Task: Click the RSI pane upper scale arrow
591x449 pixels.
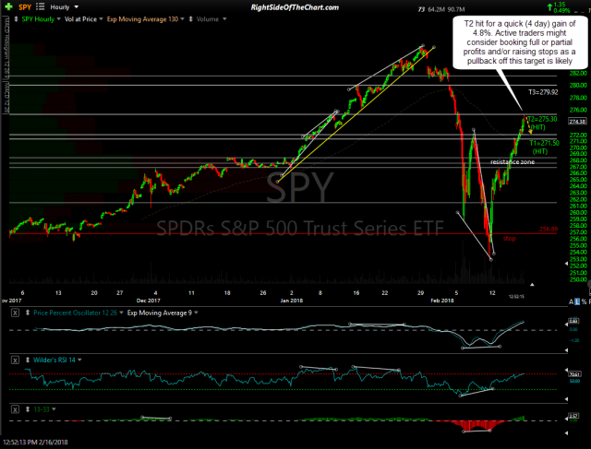Action: (x=566, y=371)
